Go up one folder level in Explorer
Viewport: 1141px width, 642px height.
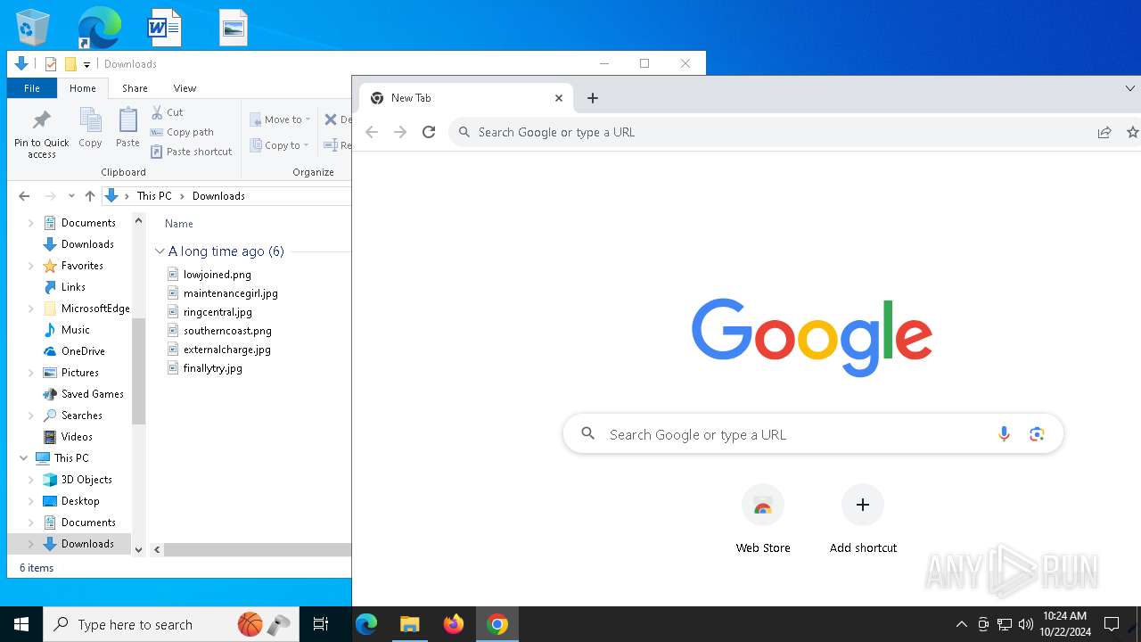89,196
